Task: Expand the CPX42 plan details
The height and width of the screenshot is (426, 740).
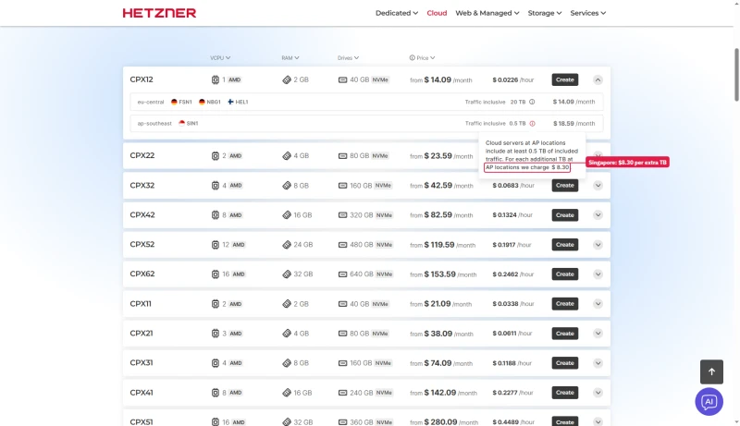Action: 598,215
